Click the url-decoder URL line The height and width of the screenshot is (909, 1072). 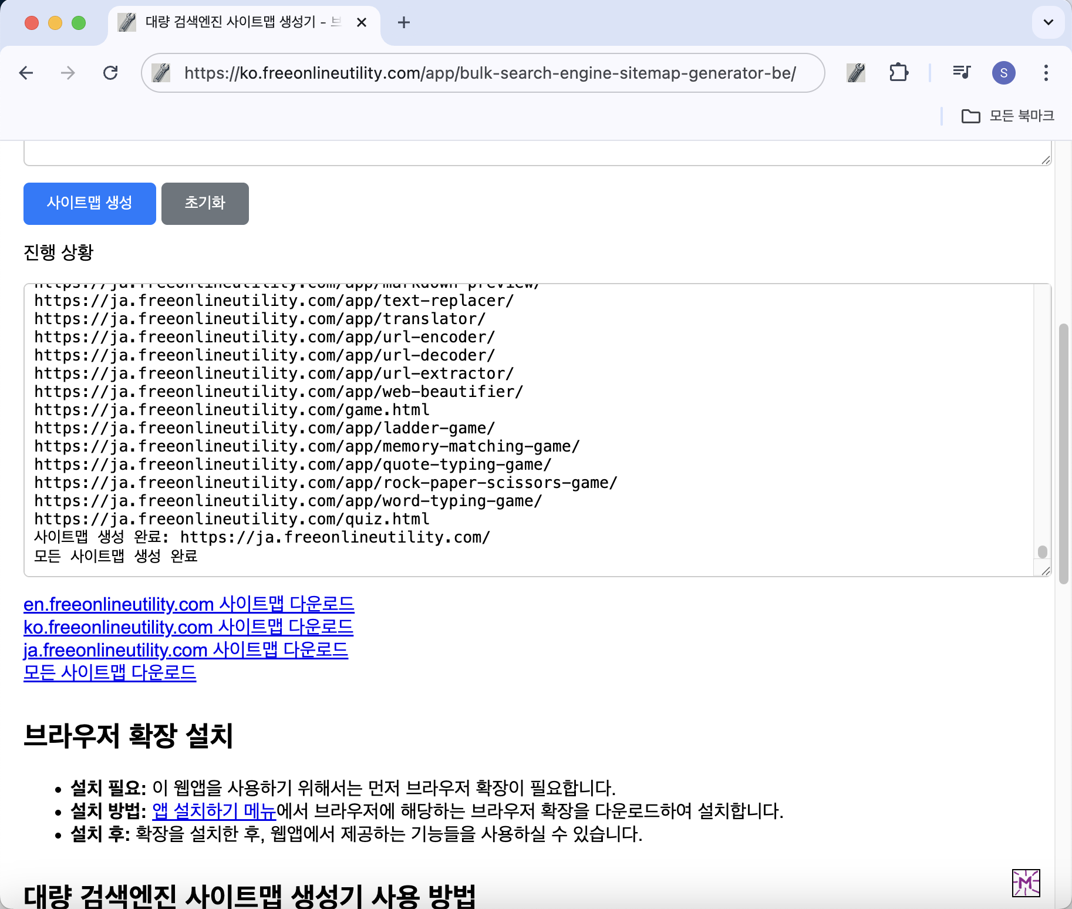click(x=265, y=355)
